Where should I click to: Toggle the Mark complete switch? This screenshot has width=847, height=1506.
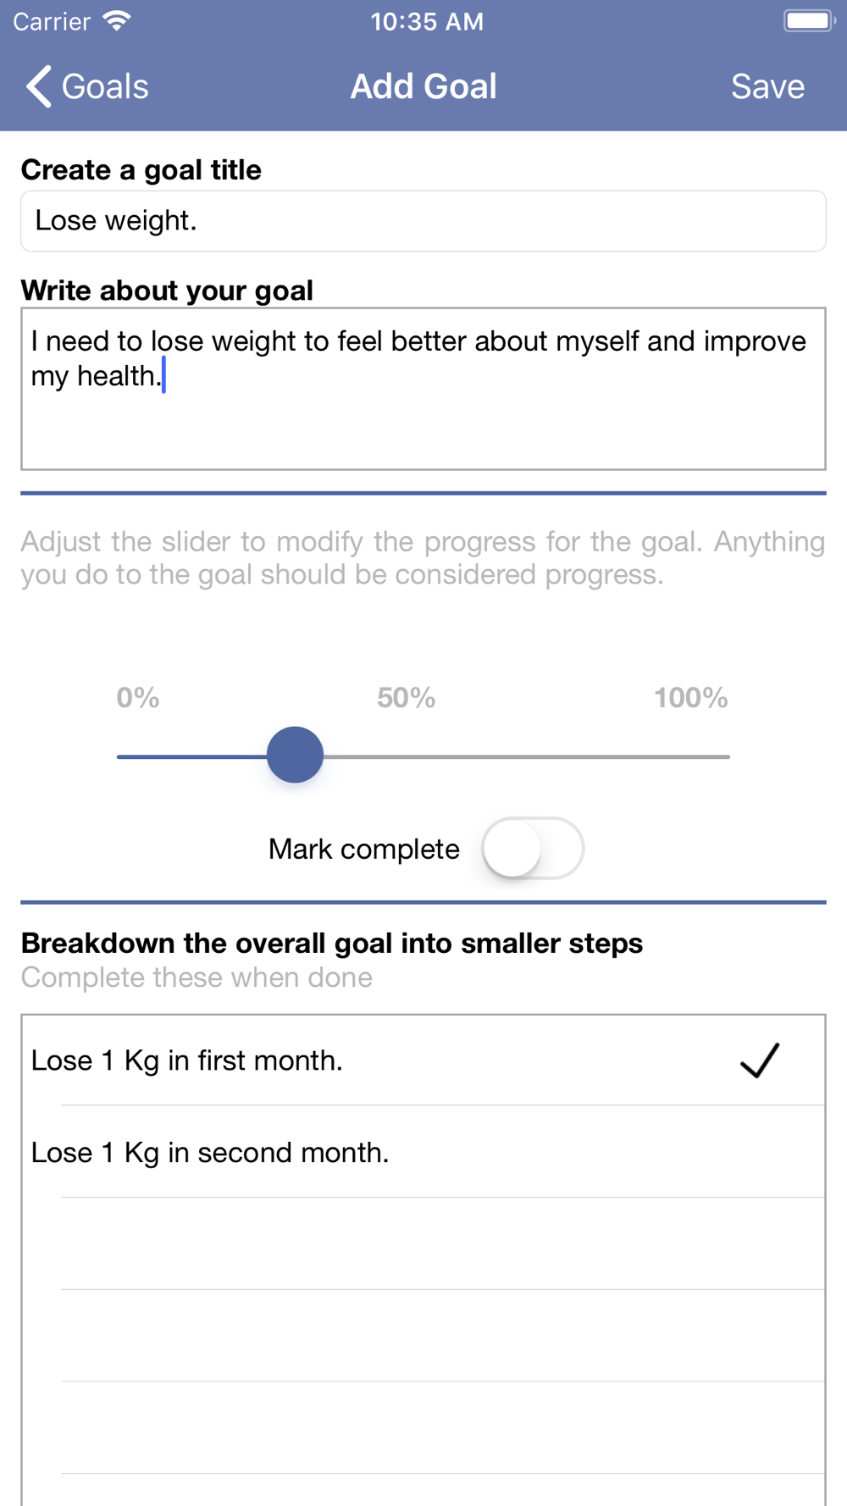[x=532, y=848]
